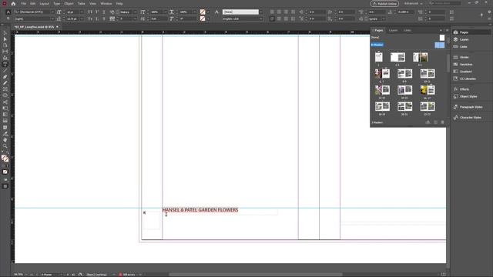
Task: Click toolbox fill and stroke swatch
Action: point(5,159)
